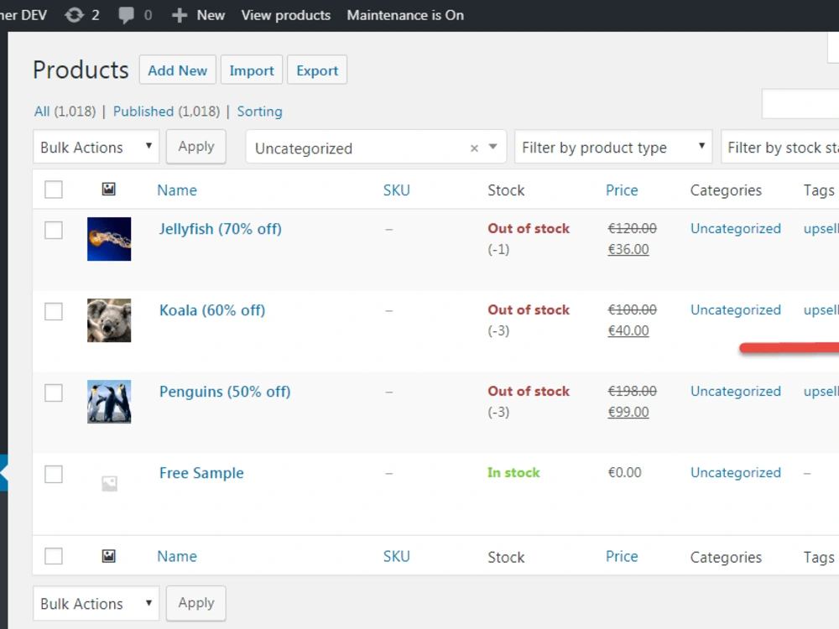Click Maintenance is On in admin bar
This screenshot has width=839, height=629.
click(x=405, y=15)
